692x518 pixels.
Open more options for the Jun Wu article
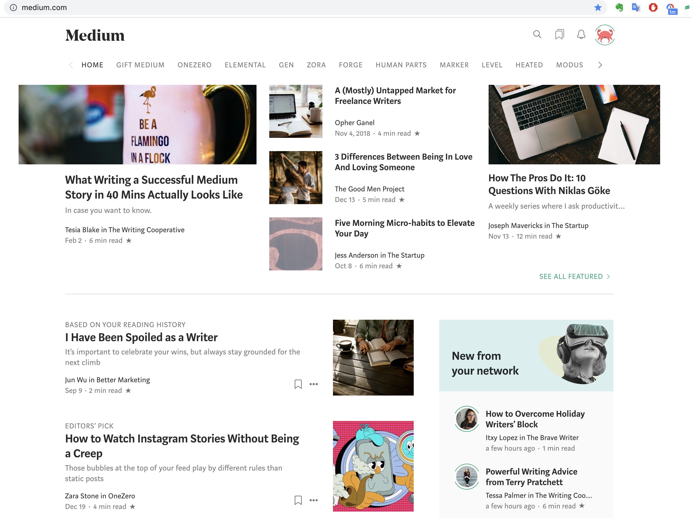[x=313, y=384]
